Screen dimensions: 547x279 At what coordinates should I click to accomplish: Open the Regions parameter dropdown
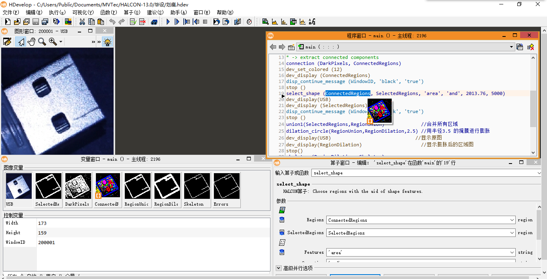point(512,220)
